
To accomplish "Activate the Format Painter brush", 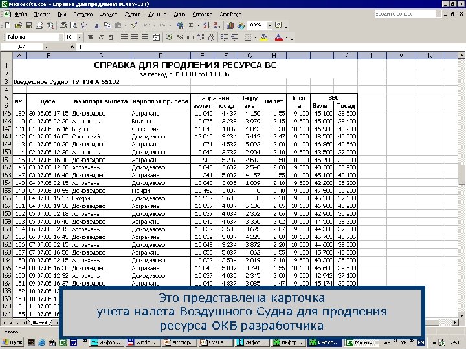I will pos(134,25).
